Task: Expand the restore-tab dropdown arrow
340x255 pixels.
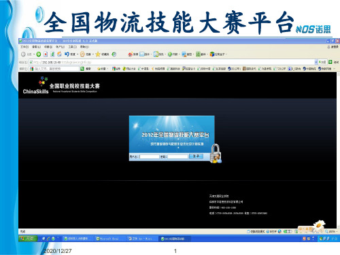Action: (78, 54)
